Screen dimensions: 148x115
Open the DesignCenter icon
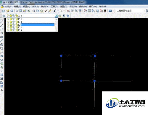click(89, 11)
